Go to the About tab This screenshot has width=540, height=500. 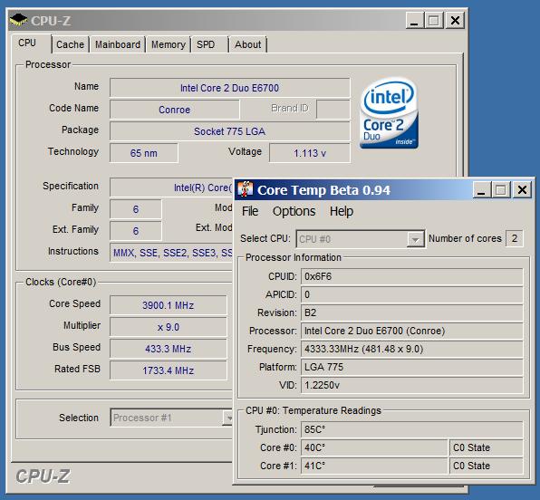[248, 44]
